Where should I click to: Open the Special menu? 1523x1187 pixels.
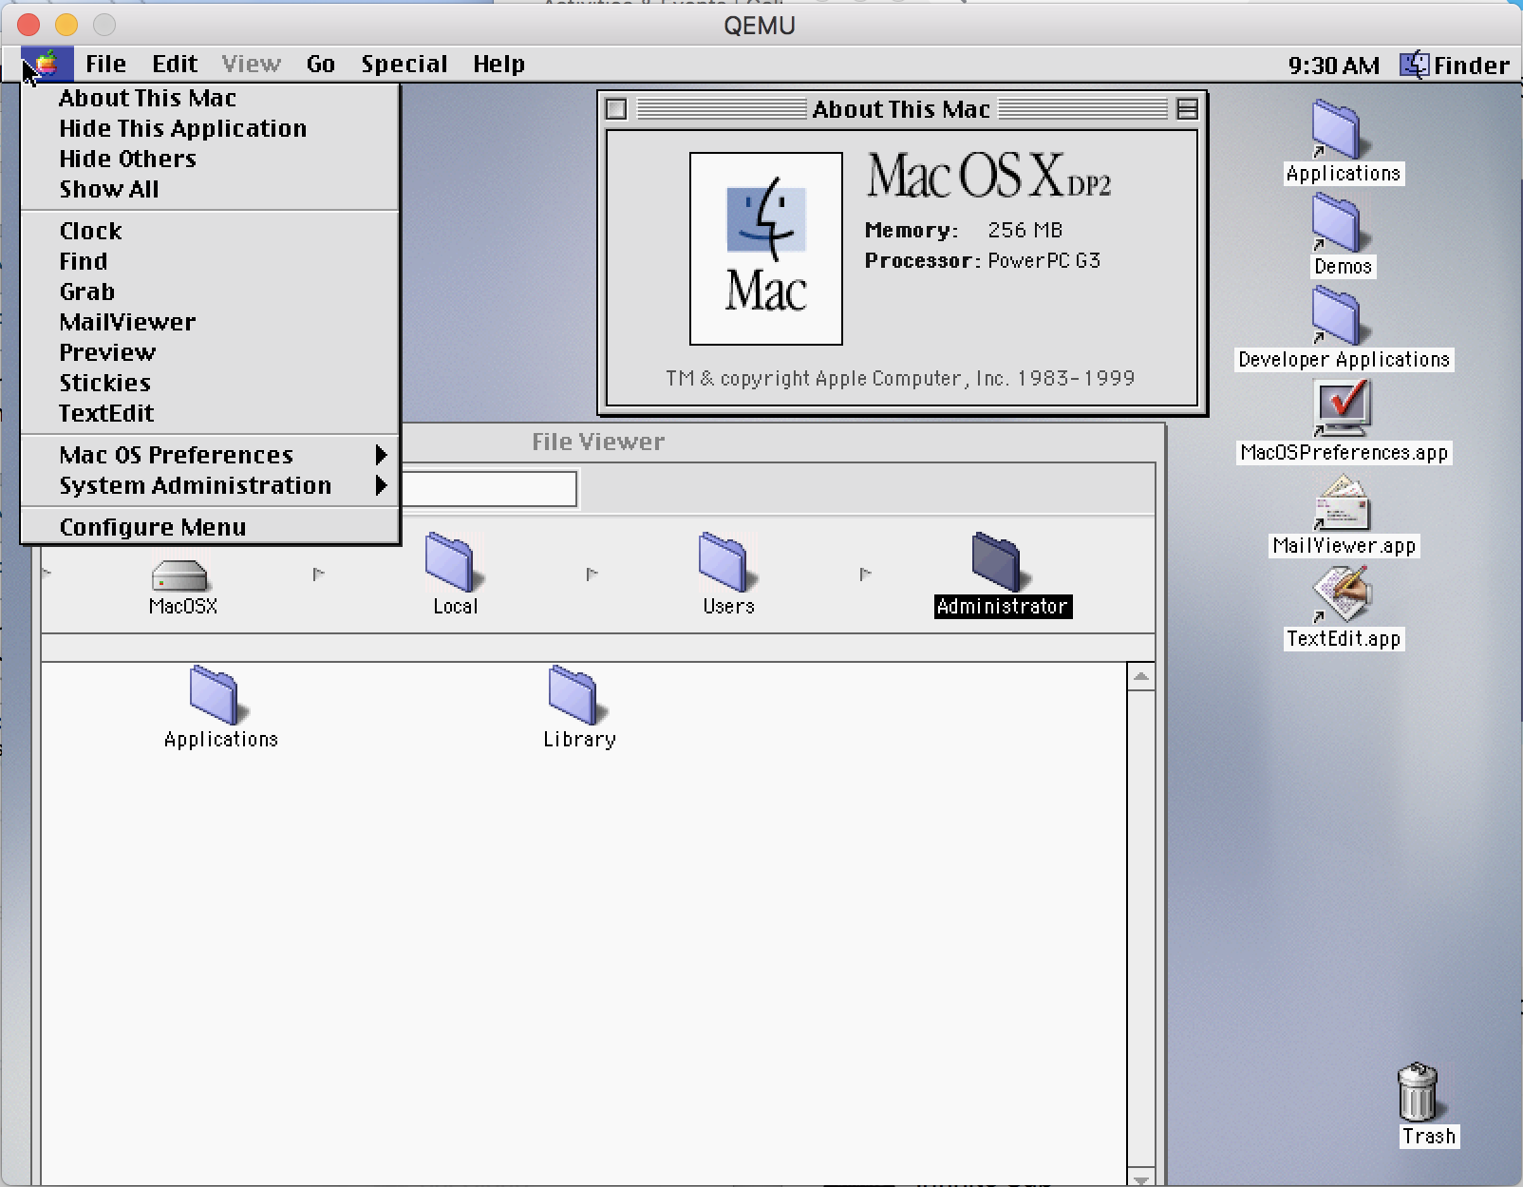coord(404,64)
